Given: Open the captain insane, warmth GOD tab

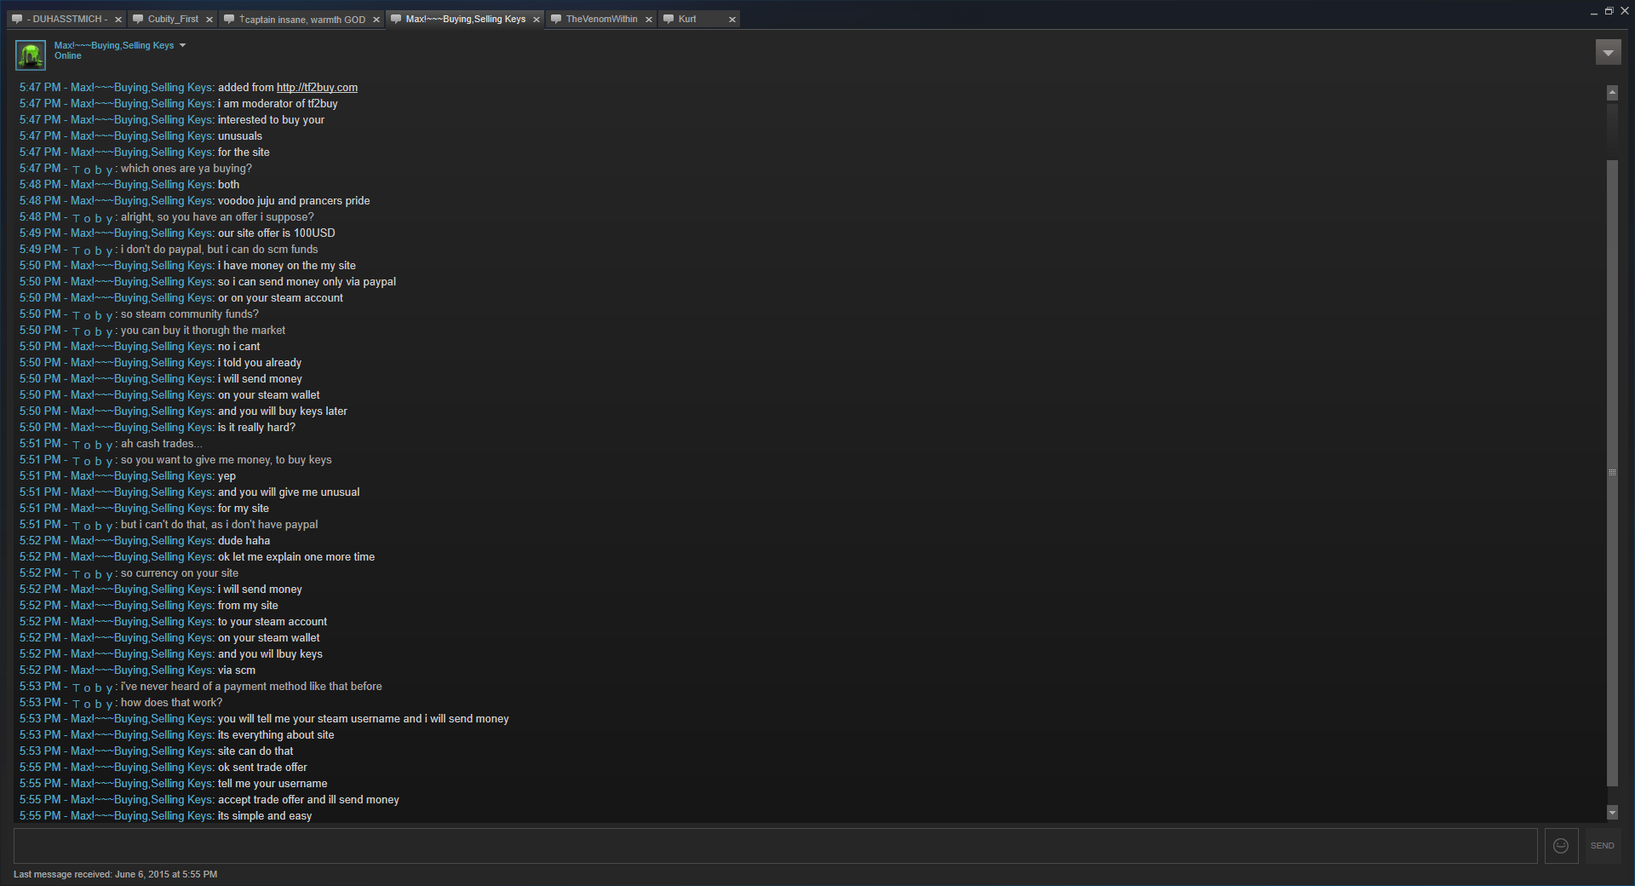Looking at the screenshot, I should (305, 19).
